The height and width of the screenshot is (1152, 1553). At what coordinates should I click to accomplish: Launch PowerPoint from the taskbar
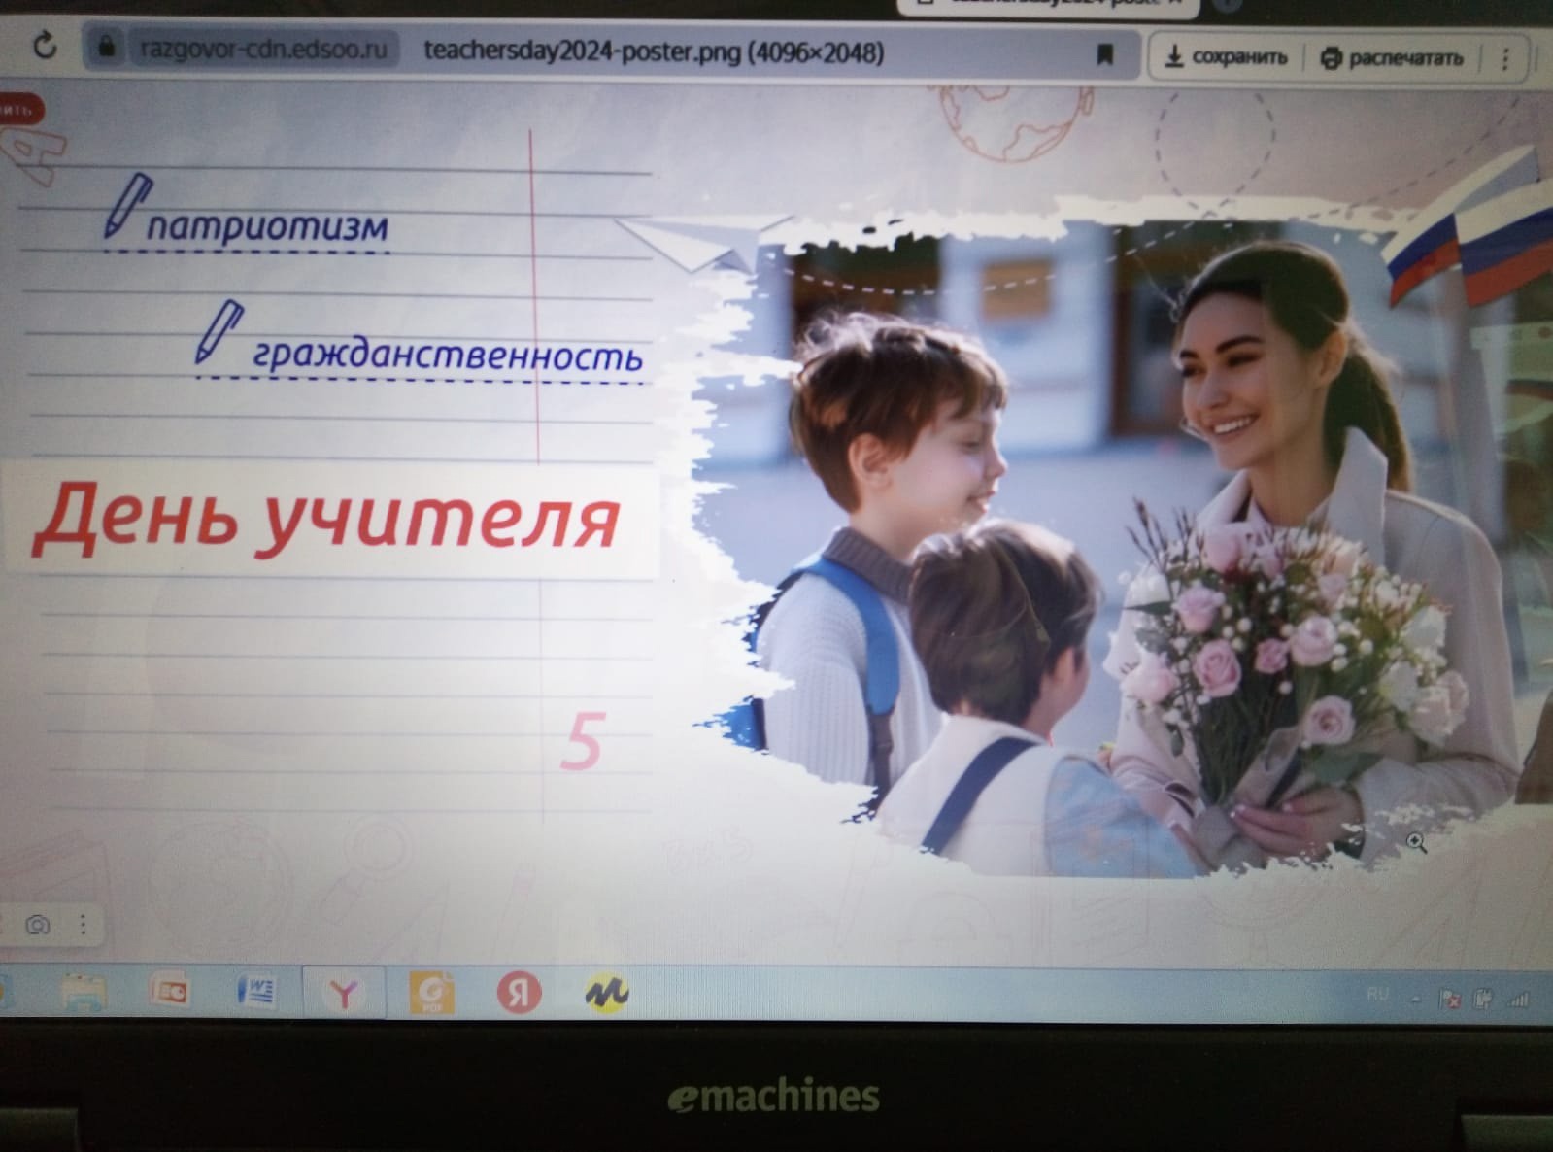click(x=169, y=991)
